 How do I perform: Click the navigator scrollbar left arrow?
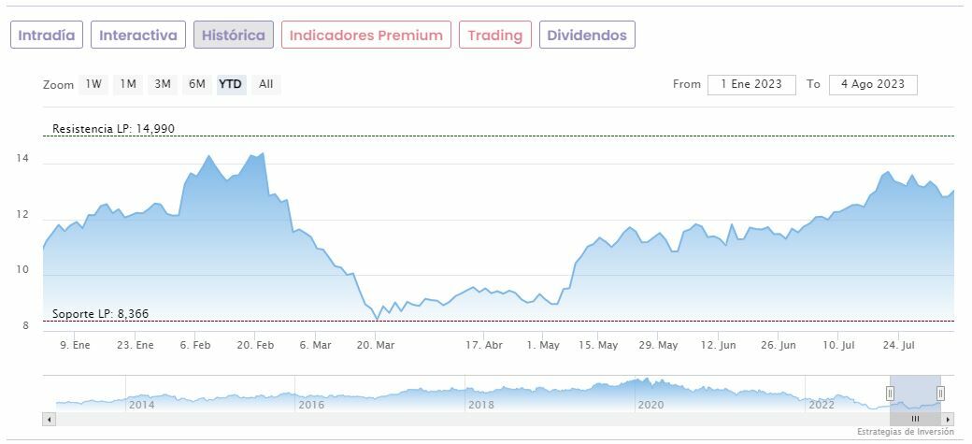48,419
